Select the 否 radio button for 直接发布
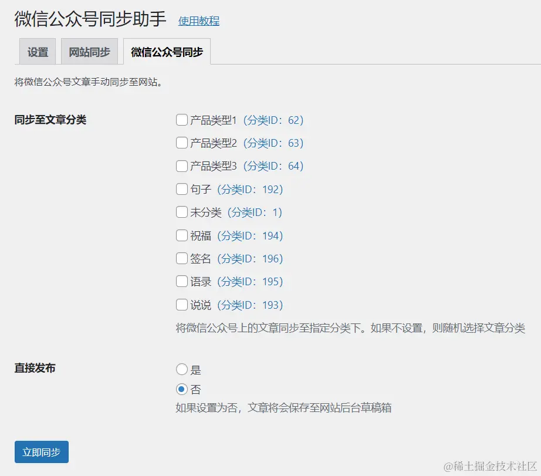Screen dimensions: 541x476 click(x=182, y=389)
